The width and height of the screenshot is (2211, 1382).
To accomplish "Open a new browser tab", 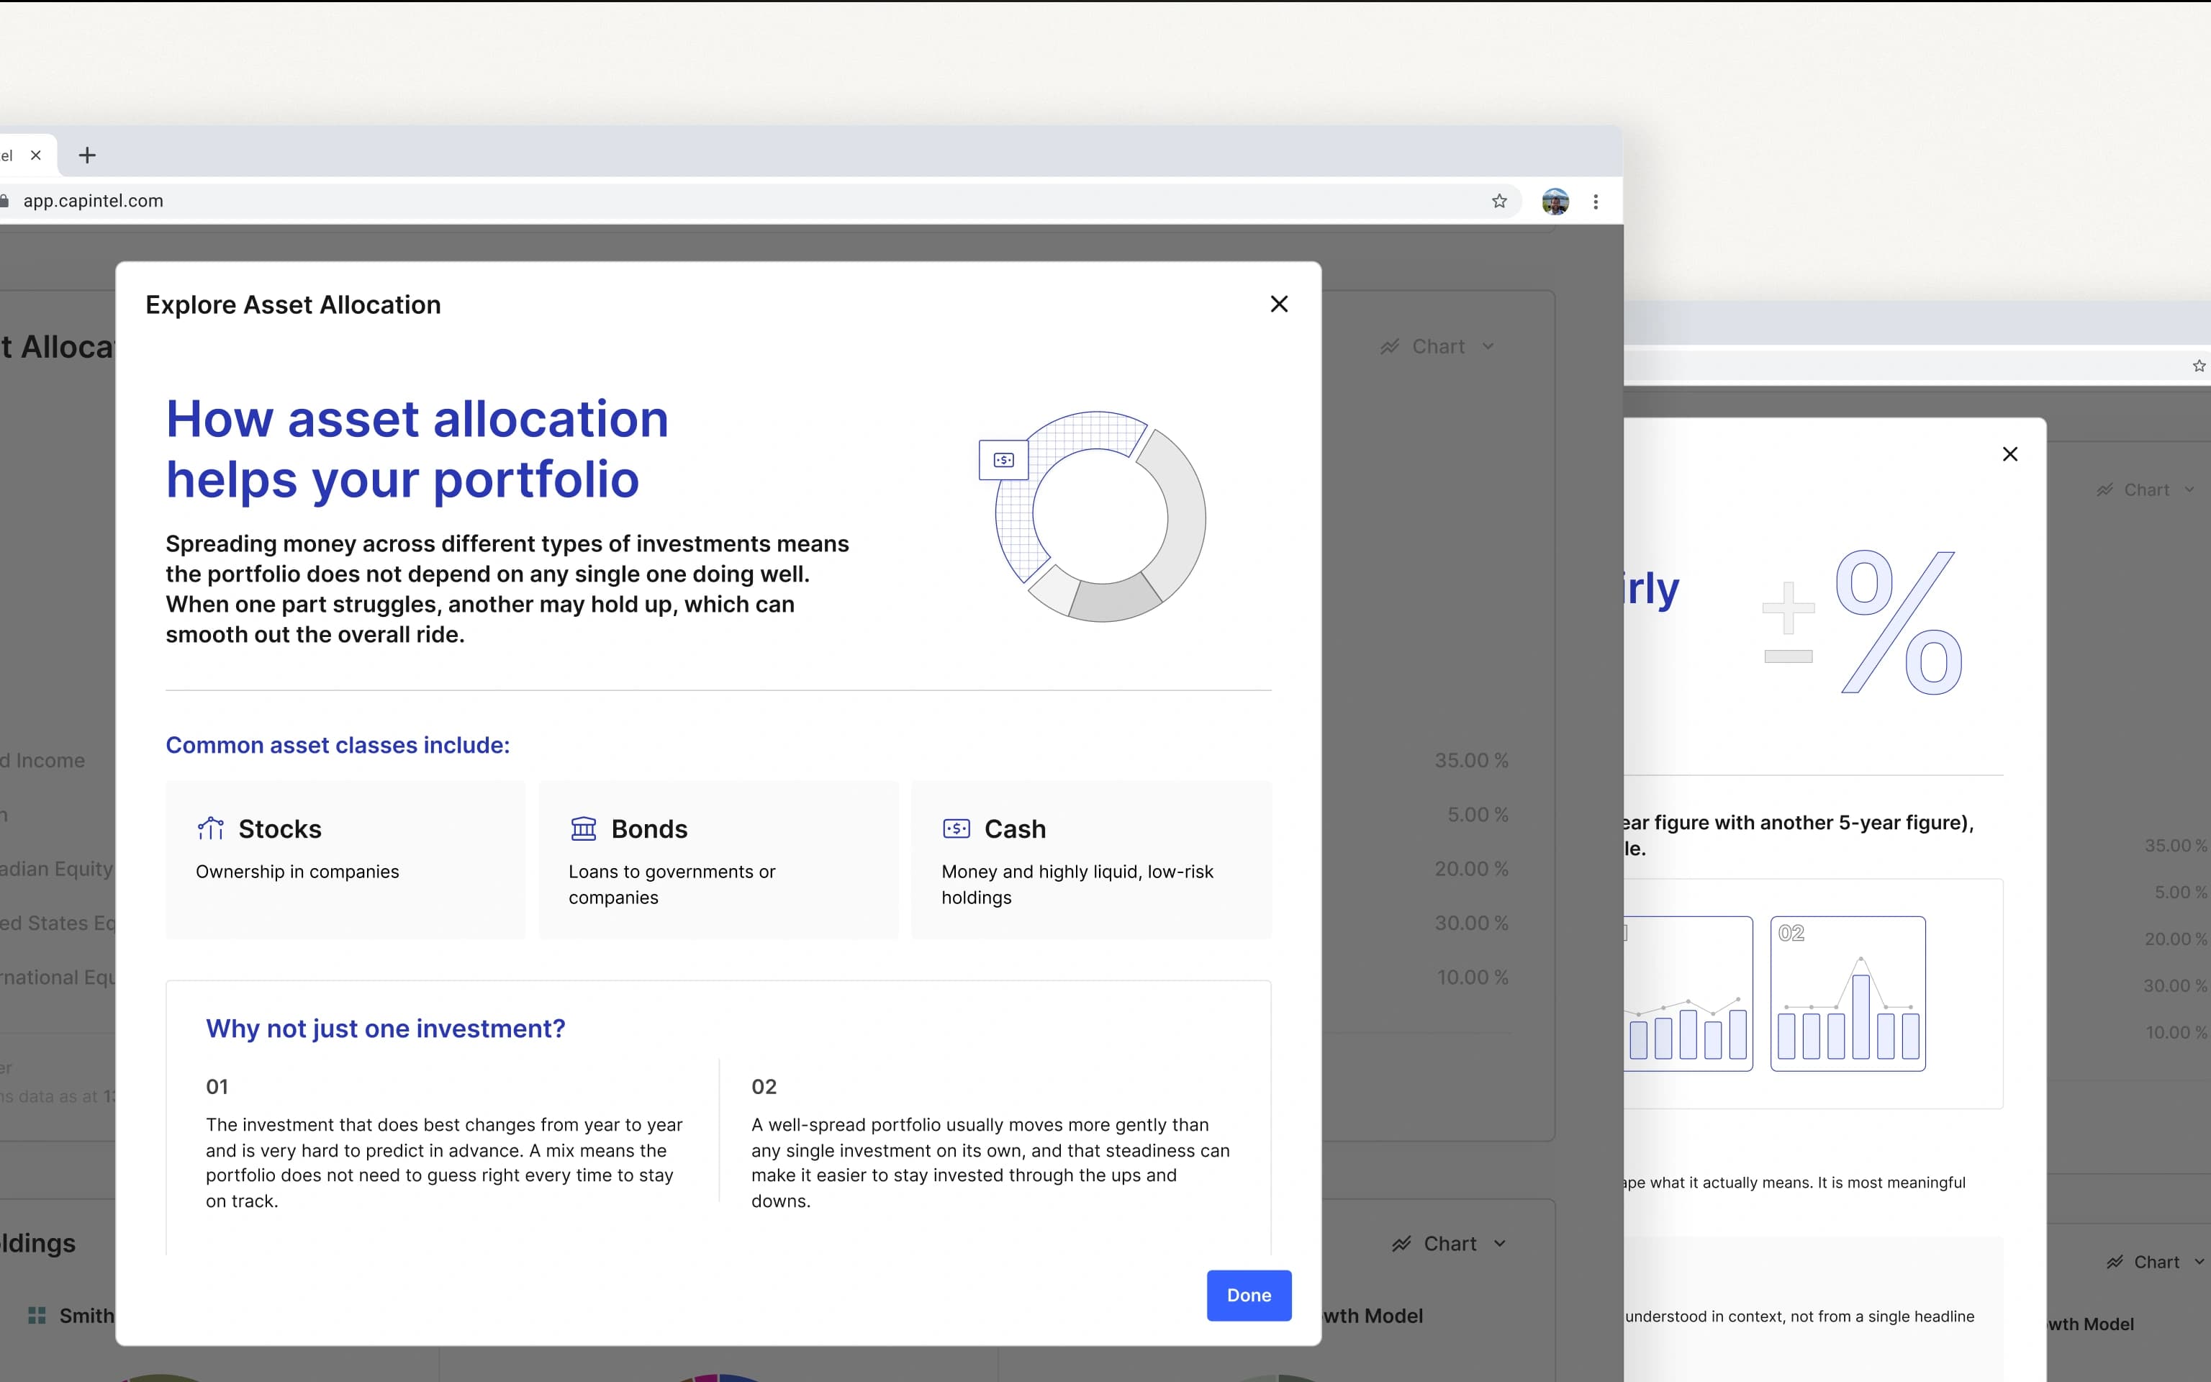I will pos(87,155).
